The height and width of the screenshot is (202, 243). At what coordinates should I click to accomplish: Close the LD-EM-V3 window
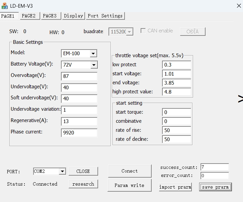(x=239, y=6)
